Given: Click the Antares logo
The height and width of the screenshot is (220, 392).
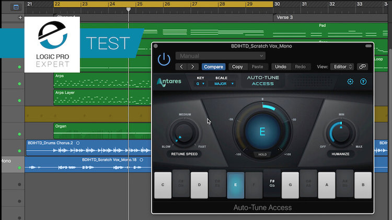Looking at the screenshot, I should [x=169, y=82].
